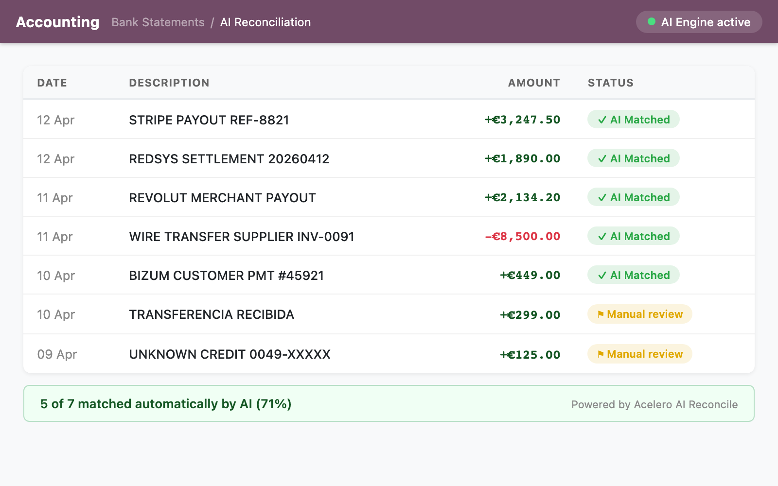Sort by the AMOUNT column header

point(533,83)
